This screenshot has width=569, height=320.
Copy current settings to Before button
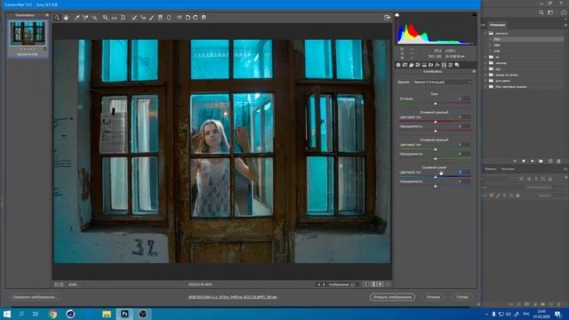pos(381,284)
